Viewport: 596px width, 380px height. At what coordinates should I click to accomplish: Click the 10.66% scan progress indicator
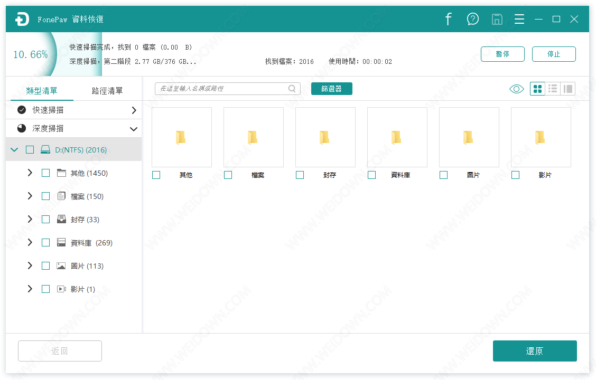31,55
